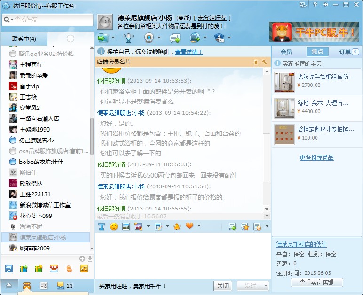The height and width of the screenshot is (295, 363).
Task: Click the 查看卖家店铺 button
Action: click(317, 282)
